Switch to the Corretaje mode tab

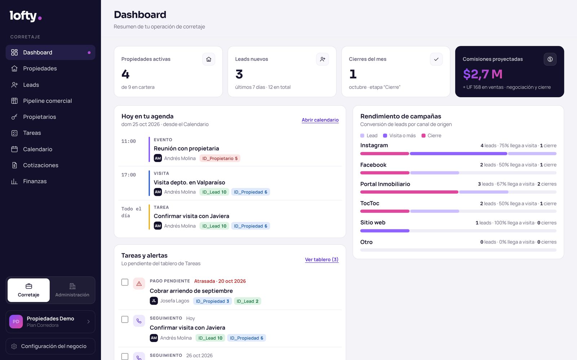pyautogui.click(x=28, y=290)
